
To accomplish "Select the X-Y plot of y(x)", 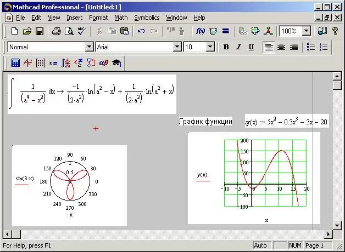I will pyautogui.click(x=254, y=178).
